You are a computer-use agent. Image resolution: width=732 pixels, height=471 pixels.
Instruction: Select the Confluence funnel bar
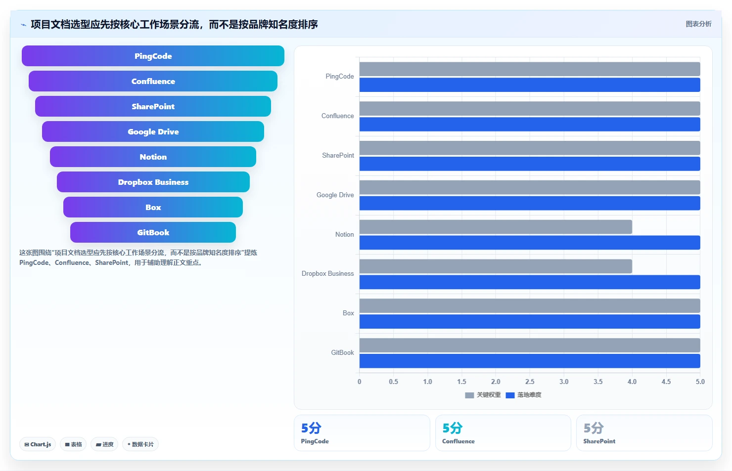point(153,81)
